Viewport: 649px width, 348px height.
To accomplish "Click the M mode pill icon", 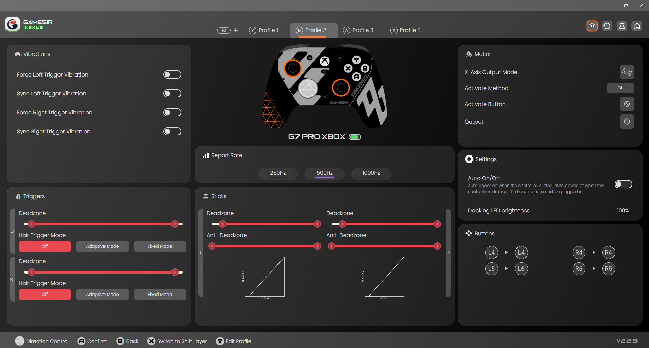I will point(224,30).
